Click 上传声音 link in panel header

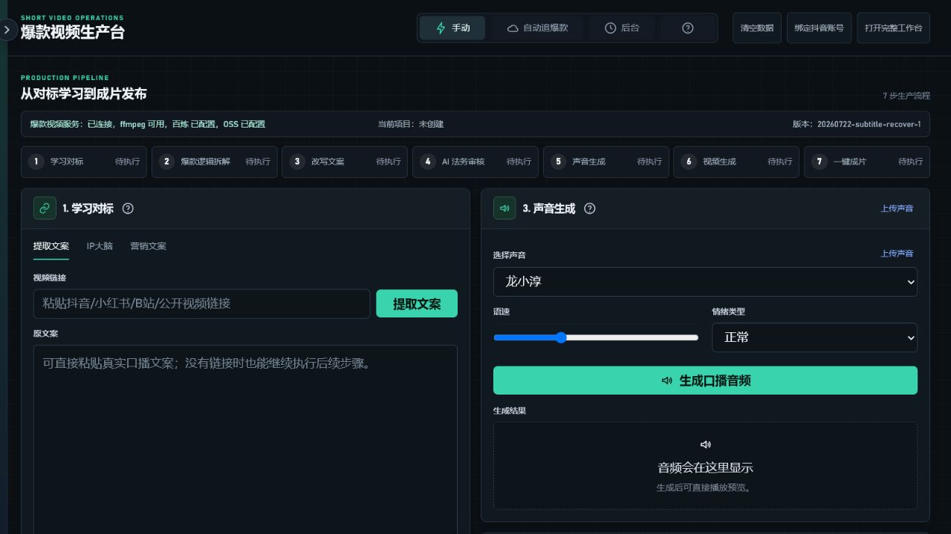(897, 208)
